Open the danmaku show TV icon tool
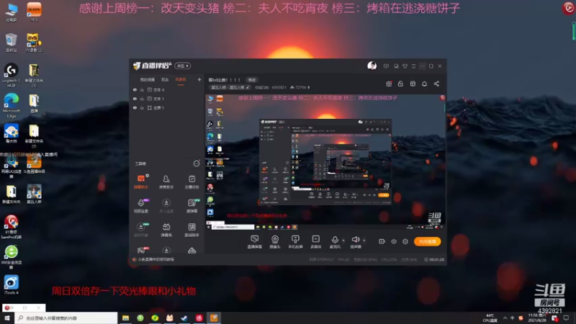This screenshot has height=324, width=576. (x=166, y=230)
